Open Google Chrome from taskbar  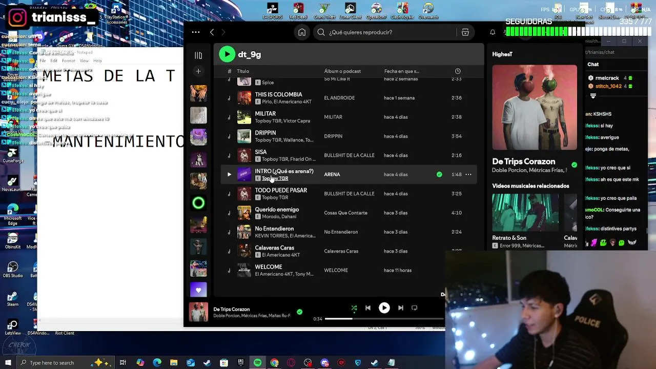point(274,363)
